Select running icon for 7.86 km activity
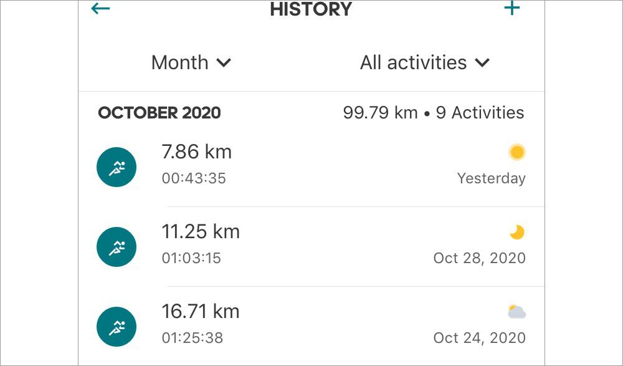This screenshot has height=366, width=623. pos(117,167)
